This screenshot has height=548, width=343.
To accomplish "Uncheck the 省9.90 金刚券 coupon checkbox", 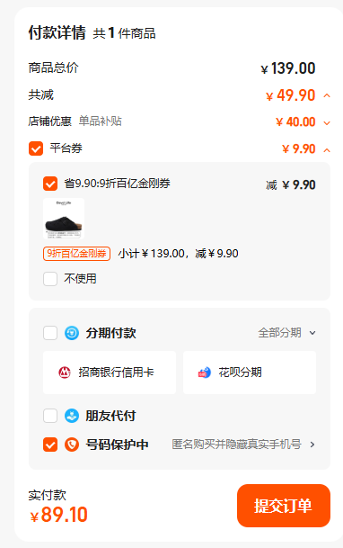I will coord(50,184).
